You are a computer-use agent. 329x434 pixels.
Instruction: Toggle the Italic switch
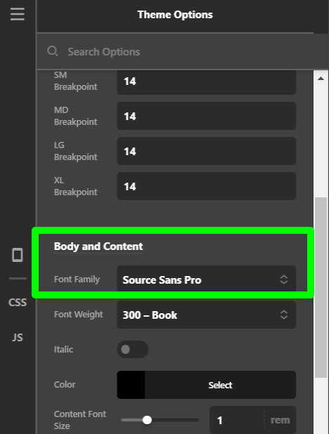133,349
